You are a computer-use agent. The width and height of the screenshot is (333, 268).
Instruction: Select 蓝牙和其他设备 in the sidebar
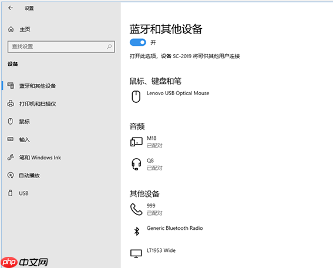[38, 86]
